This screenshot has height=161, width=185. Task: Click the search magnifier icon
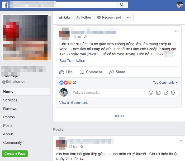(x=122, y=5)
